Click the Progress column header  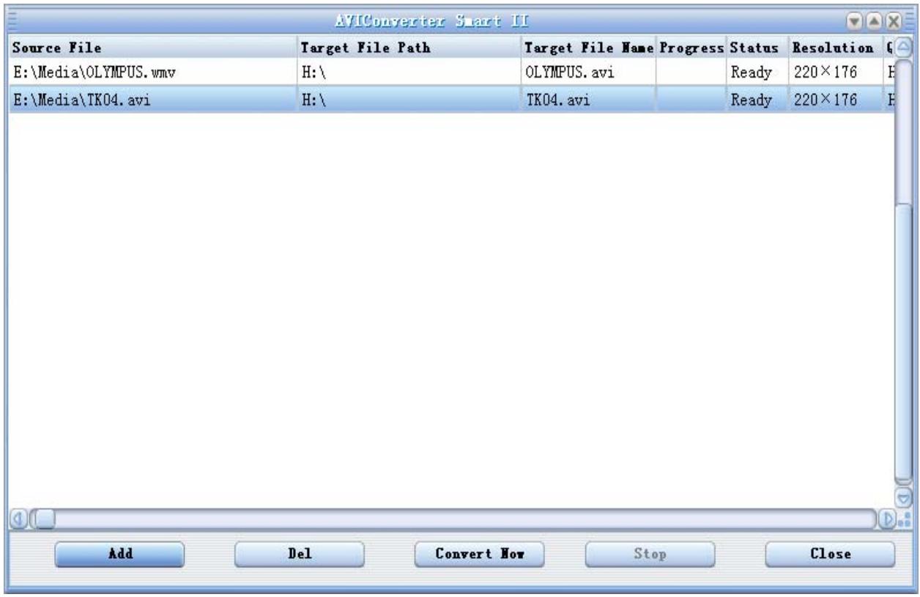click(x=691, y=48)
